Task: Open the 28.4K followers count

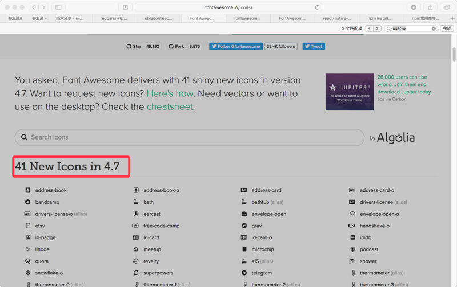Action: [281, 47]
